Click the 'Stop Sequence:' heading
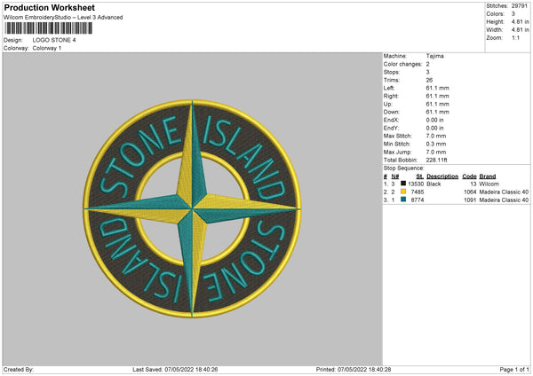Viewport: 533px width, 376px height. tap(404, 168)
